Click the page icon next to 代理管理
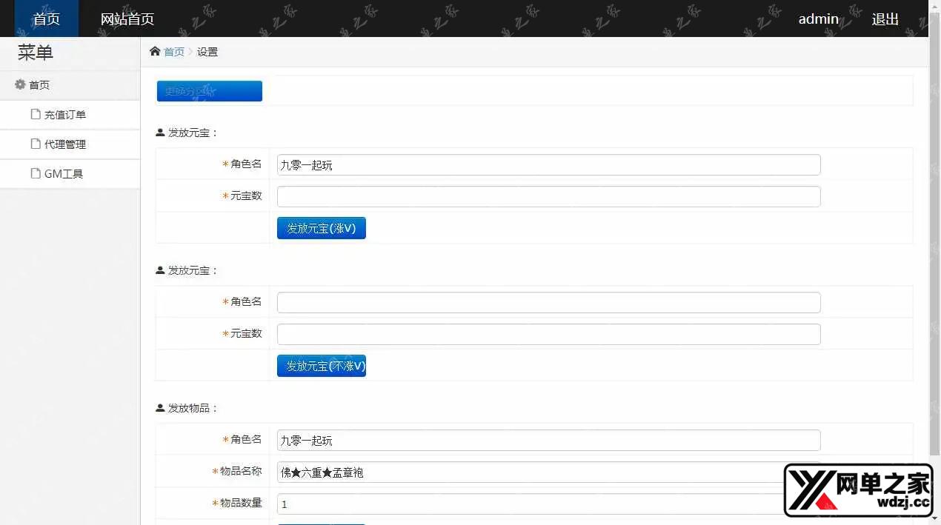This screenshot has width=941, height=525. pos(36,144)
